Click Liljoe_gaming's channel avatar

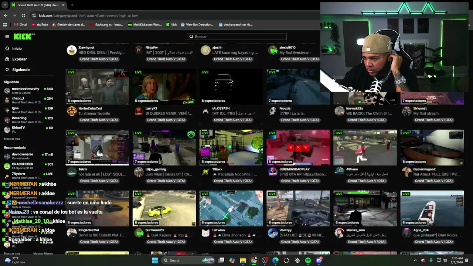coord(139,172)
